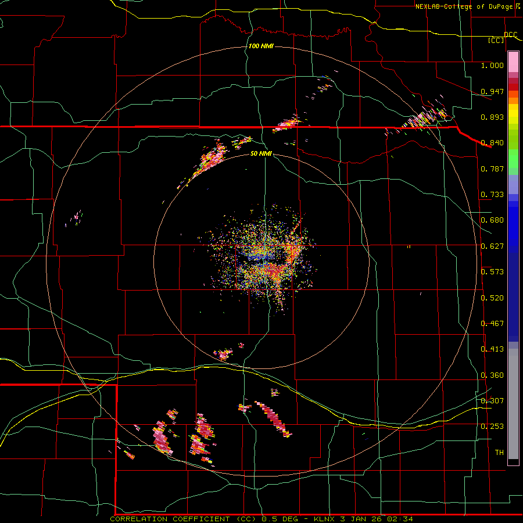Click the 0.307 scale value
523x523 pixels.
492,400
